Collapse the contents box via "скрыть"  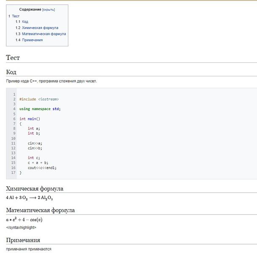[x=48, y=9]
